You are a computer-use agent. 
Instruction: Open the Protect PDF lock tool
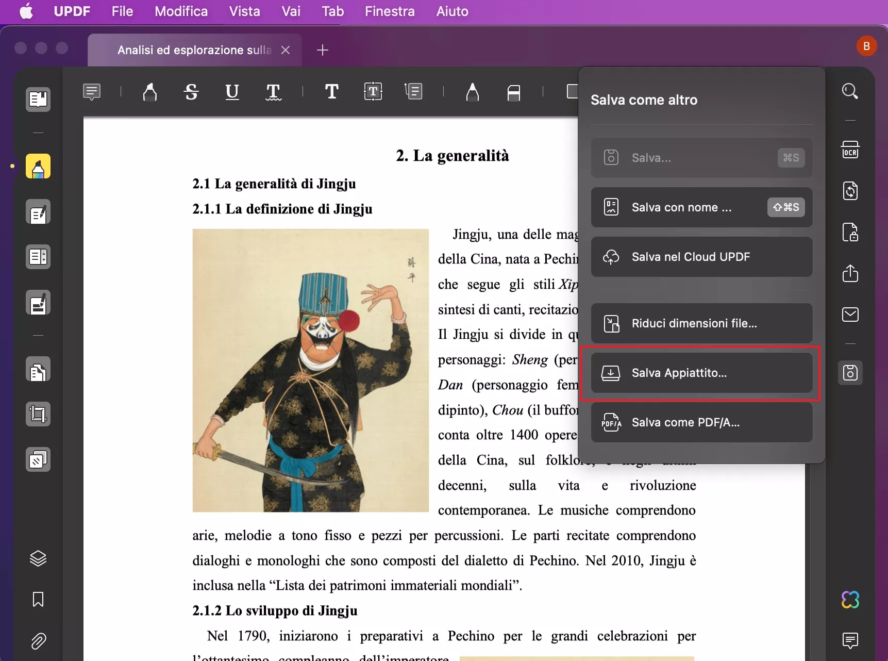850,232
